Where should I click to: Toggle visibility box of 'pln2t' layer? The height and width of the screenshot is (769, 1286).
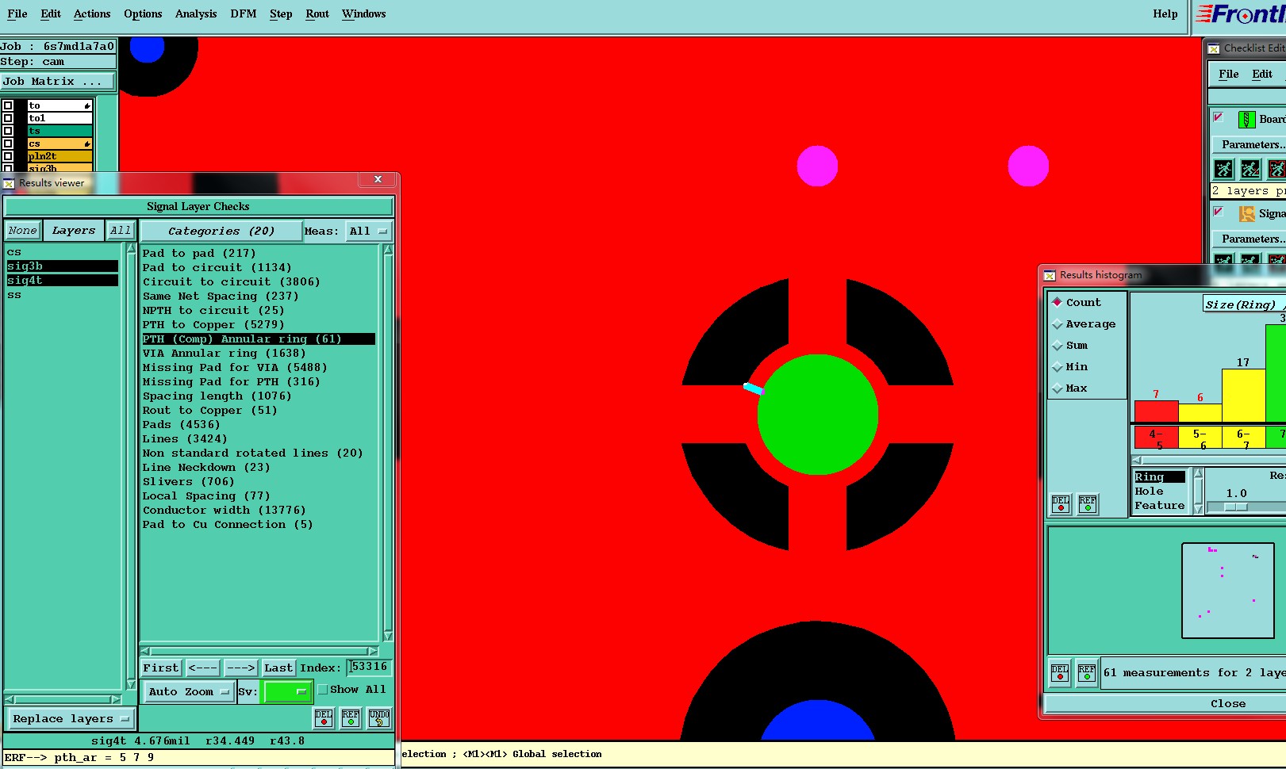tap(8, 156)
